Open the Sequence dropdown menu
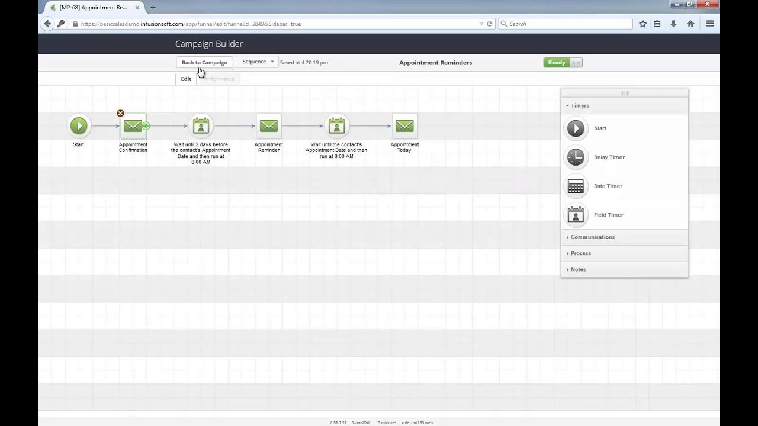758x426 pixels. [x=257, y=62]
